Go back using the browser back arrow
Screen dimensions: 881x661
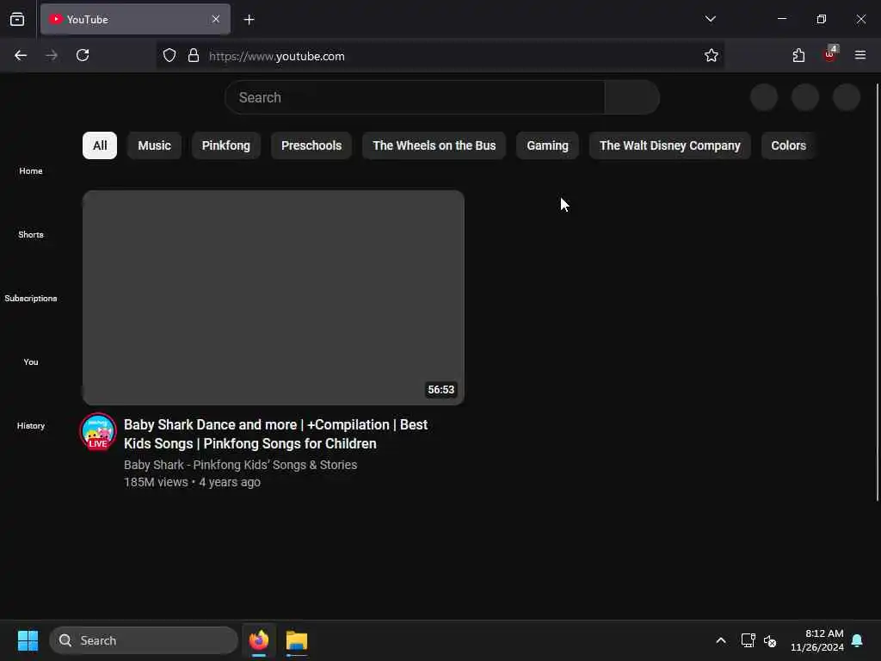21,56
